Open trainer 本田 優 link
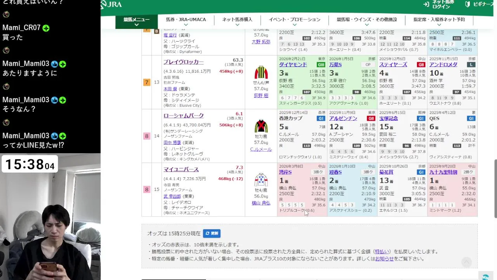The height and width of the screenshot is (280, 497). [x=170, y=89]
